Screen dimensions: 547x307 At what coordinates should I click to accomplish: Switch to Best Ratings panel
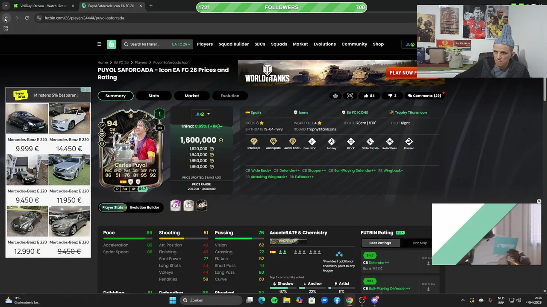coord(380,243)
